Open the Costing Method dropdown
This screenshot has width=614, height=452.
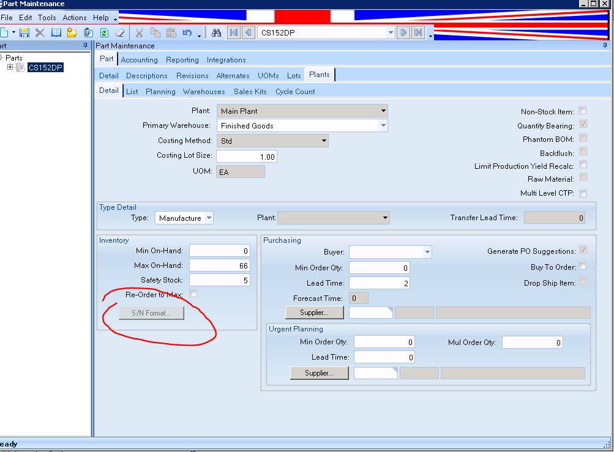[324, 141]
